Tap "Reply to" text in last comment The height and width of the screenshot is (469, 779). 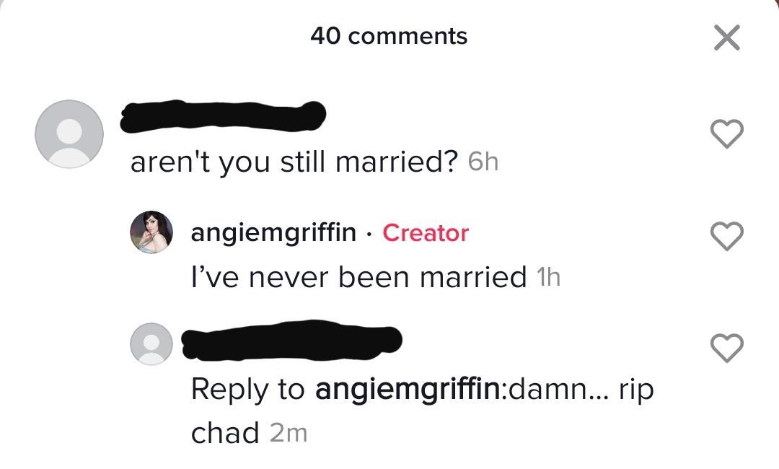click(x=248, y=390)
